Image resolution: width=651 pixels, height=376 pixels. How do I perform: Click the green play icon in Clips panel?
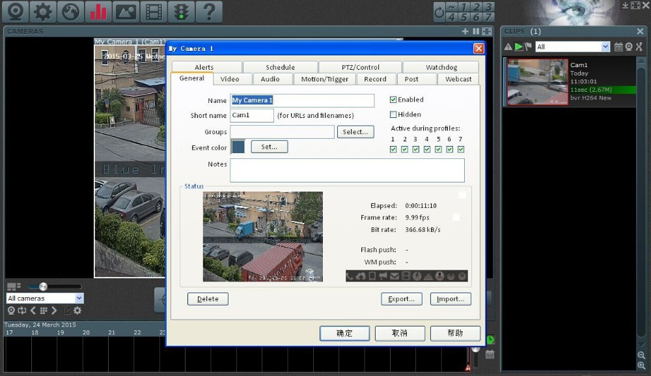(x=518, y=47)
